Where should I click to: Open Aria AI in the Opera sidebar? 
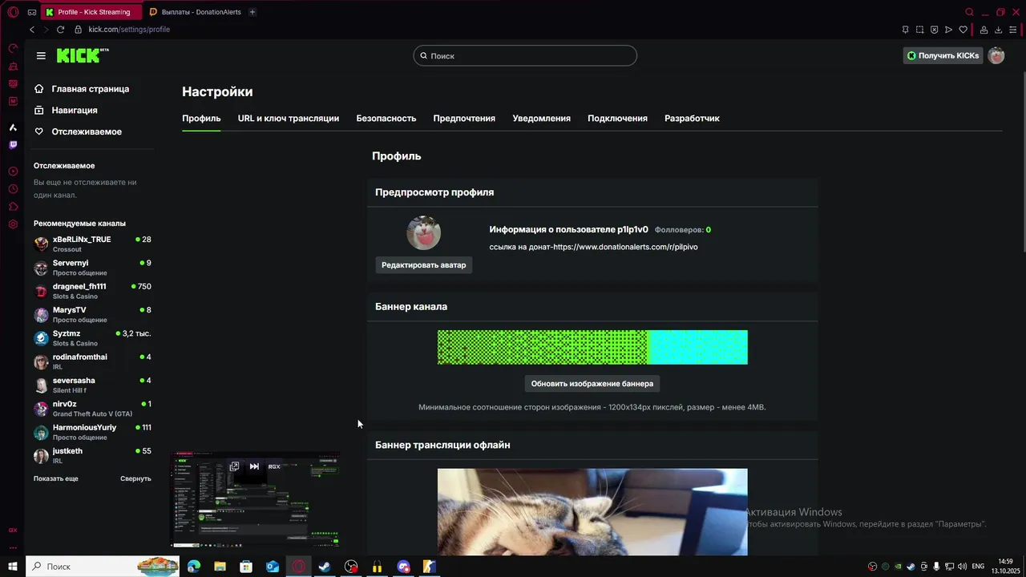pyautogui.click(x=13, y=127)
